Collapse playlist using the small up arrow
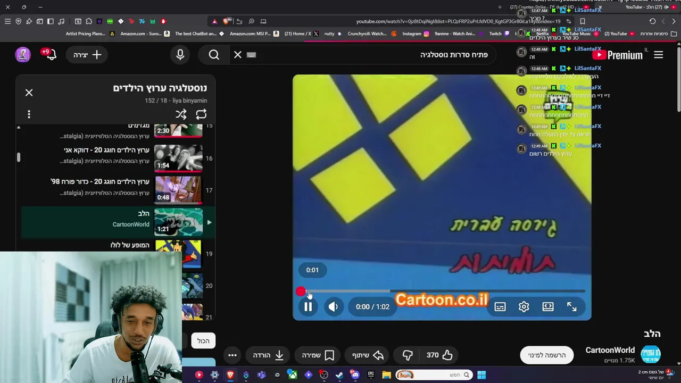The width and height of the screenshot is (681, 383). pyautogui.click(x=18, y=127)
